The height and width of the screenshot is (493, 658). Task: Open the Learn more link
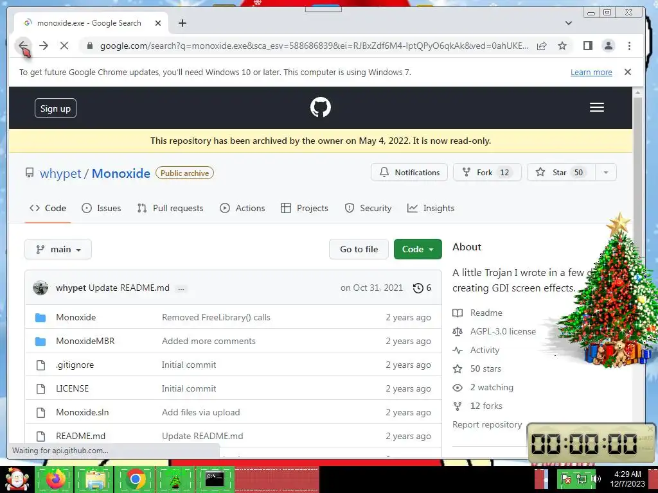pyautogui.click(x=591, y=72)
